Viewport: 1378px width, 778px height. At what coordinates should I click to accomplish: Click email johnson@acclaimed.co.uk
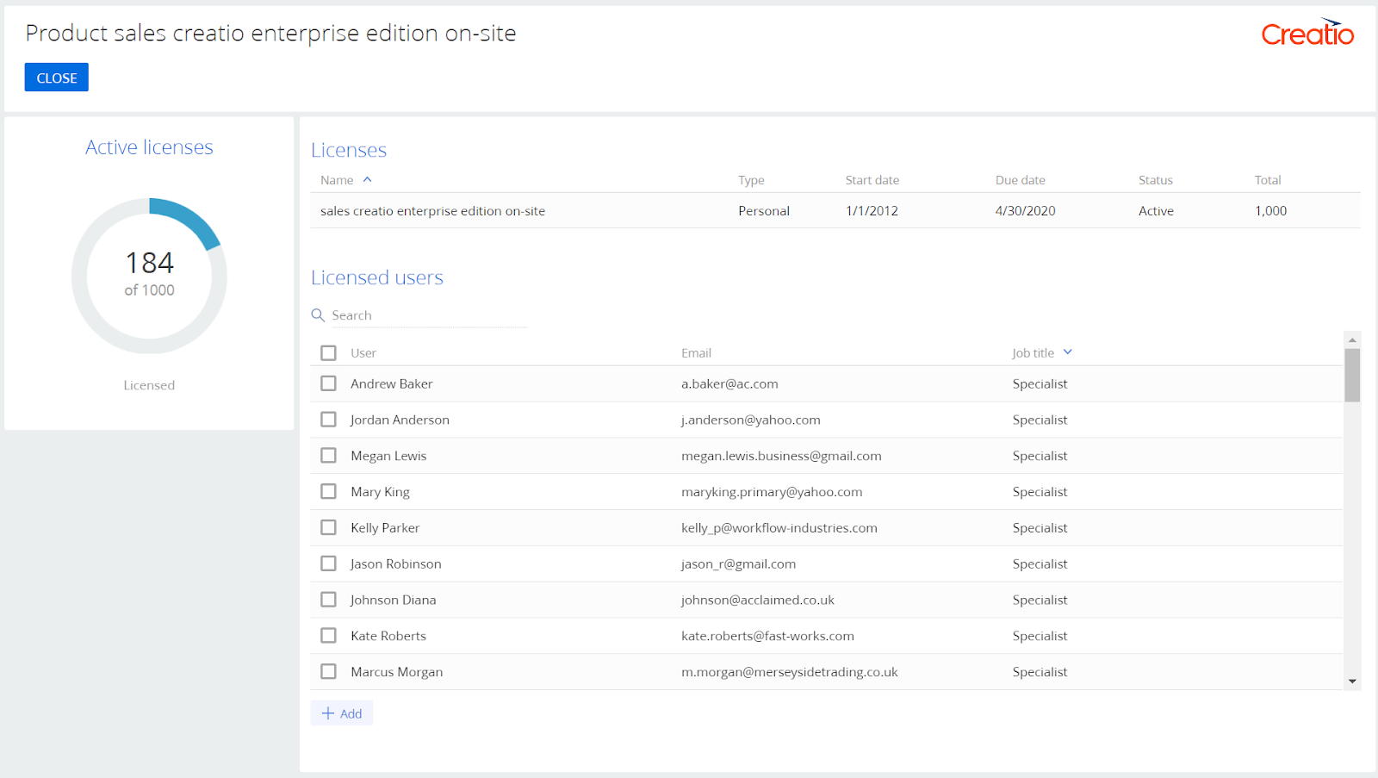tap(758, 600)
